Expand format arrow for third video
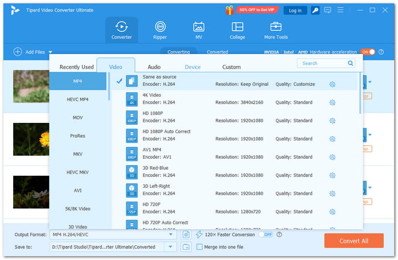 pos(370,188)
